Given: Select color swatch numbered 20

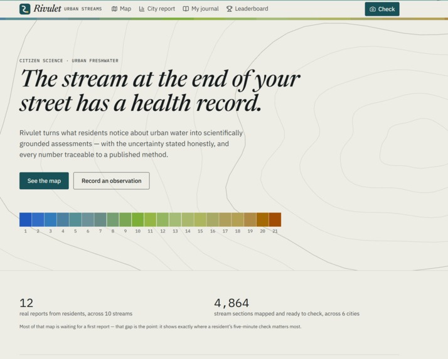Looking at the screenshot, I should (262, 219).
